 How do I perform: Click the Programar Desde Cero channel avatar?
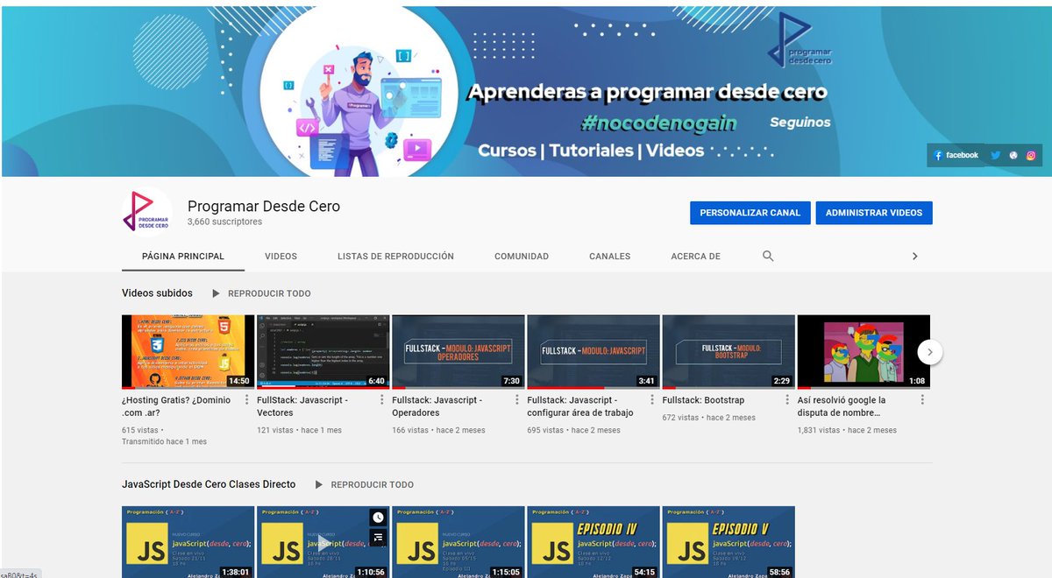146,212
